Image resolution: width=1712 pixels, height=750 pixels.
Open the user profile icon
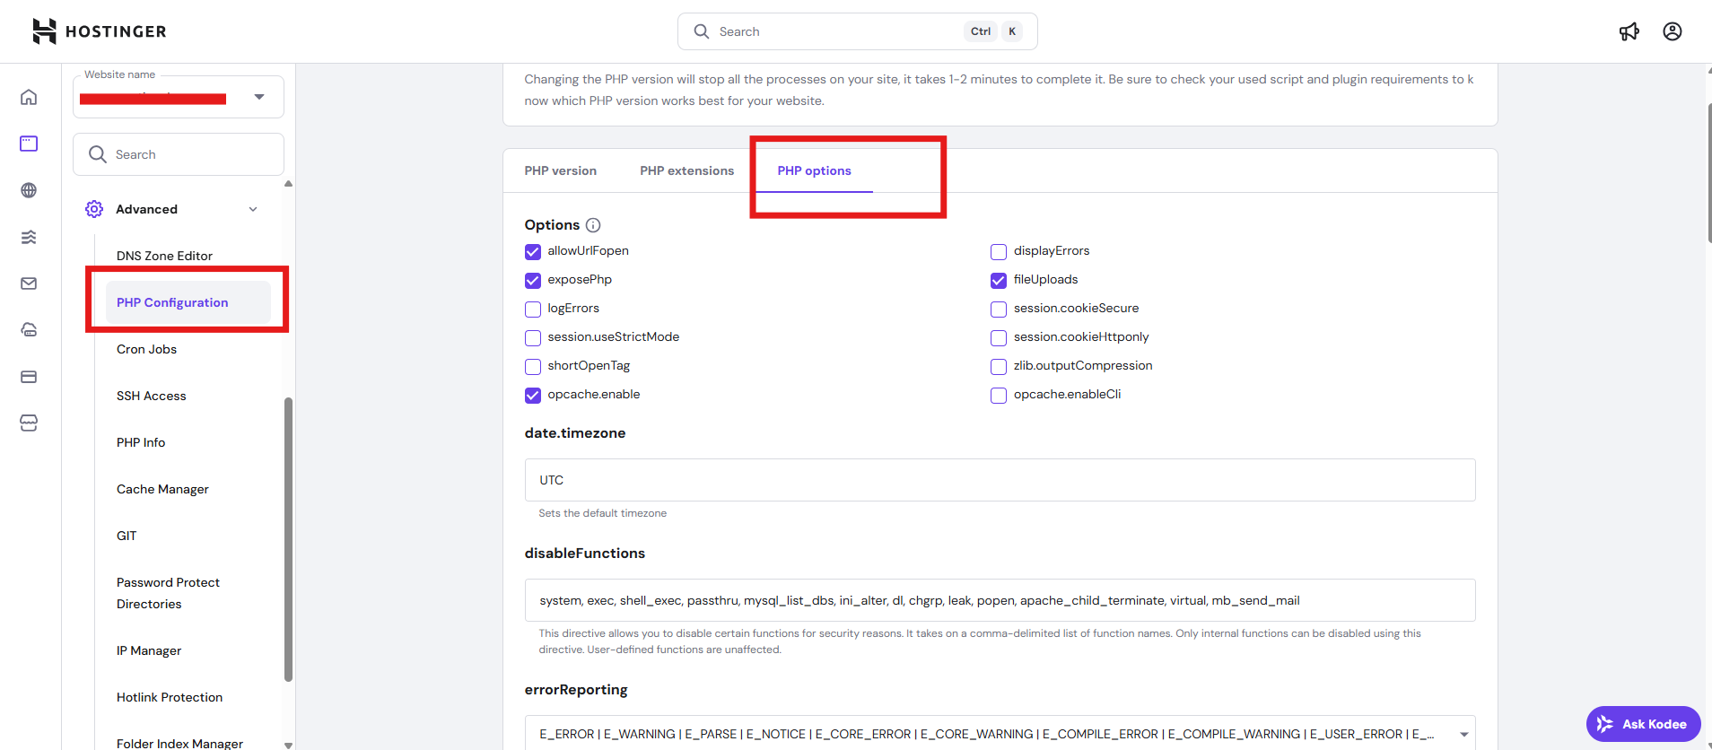(x=1672, y=31)
